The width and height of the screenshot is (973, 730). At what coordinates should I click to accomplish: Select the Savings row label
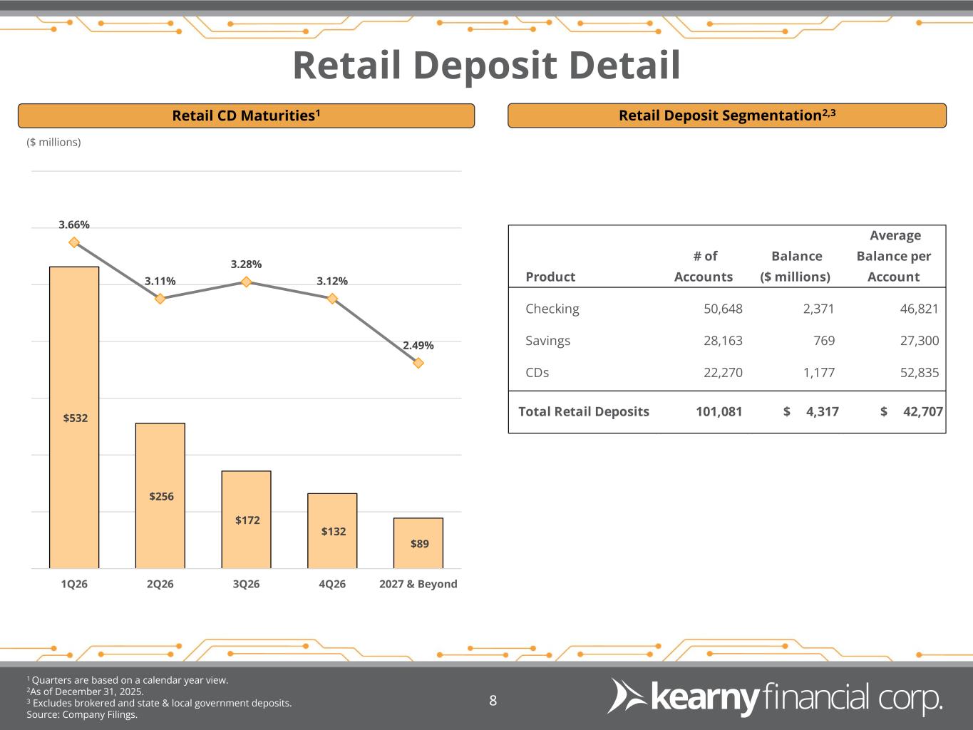click(x=547, y=341)
